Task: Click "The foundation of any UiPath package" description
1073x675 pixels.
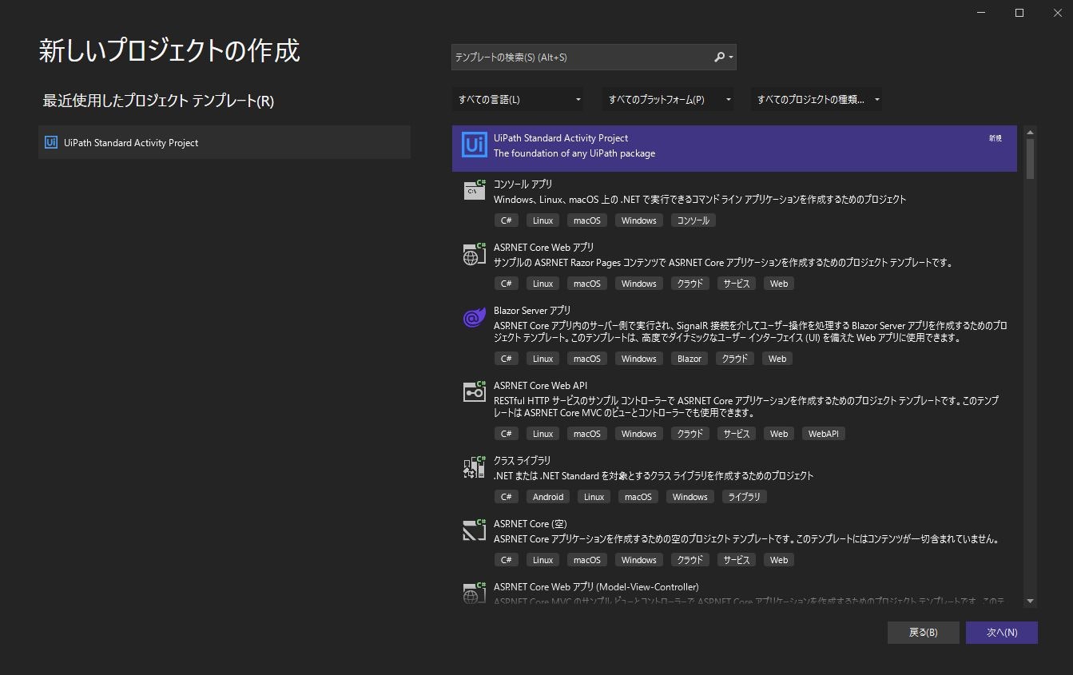Action: pyautogui.click(x=574, y=153)
